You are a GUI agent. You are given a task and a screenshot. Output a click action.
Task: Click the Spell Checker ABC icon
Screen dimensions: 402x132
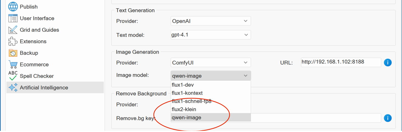(x=13, y=76)
